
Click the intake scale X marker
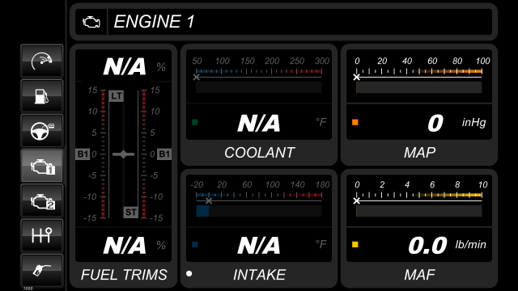coord(209,201)
